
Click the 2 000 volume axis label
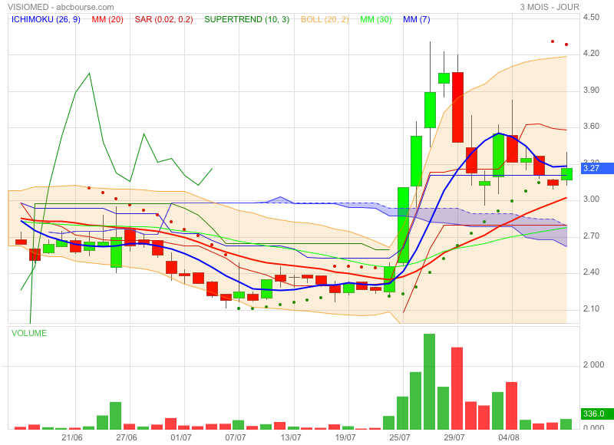pos(593,364)
